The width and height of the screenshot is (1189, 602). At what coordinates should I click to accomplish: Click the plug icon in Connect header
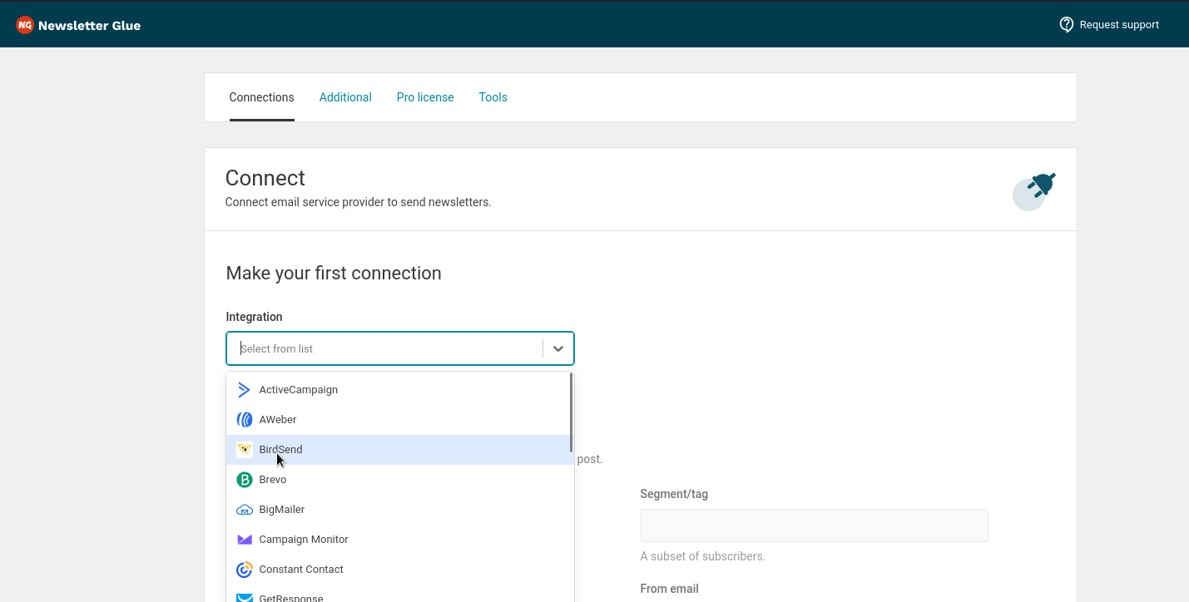click(x=1034, y=191)
